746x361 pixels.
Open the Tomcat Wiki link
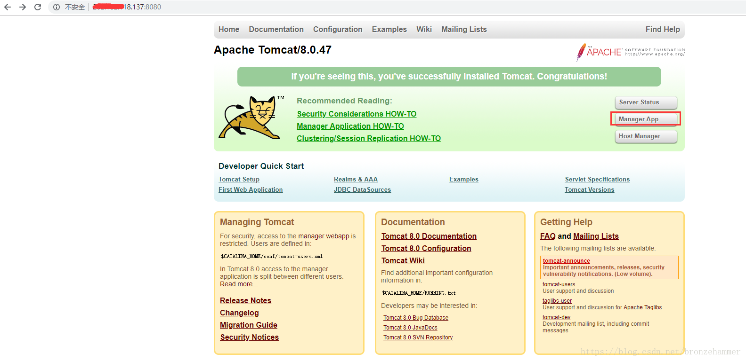[x=403, y=260]
